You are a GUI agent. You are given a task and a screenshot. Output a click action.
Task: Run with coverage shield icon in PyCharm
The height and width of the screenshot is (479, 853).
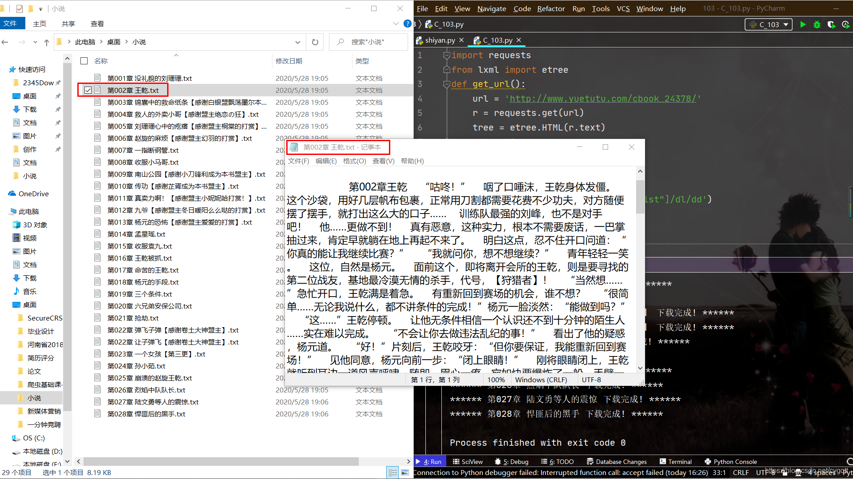click(831, 24)
